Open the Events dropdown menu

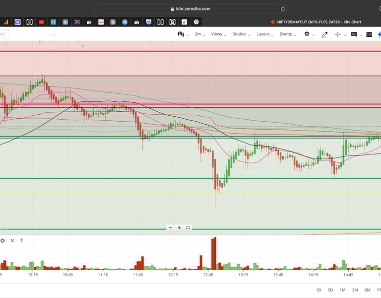[288, 34]
